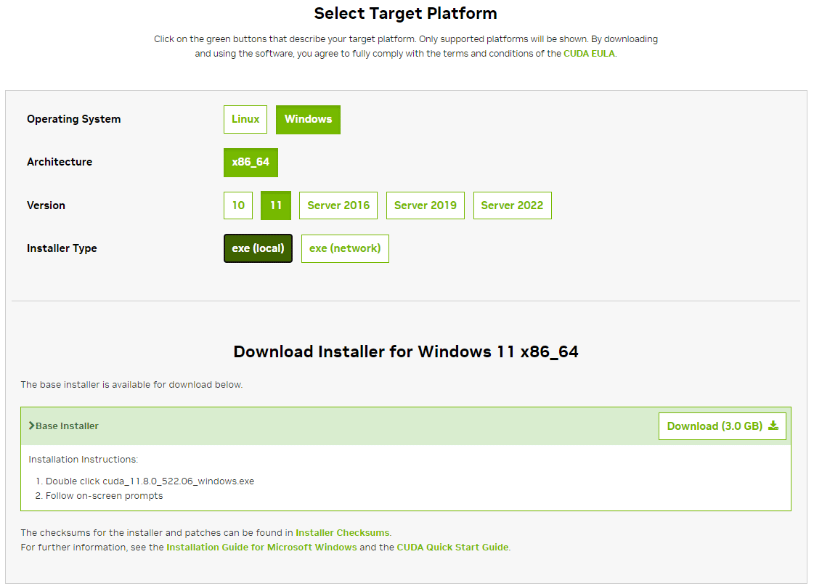Click the Architecture label

click(x=60, y=162)
